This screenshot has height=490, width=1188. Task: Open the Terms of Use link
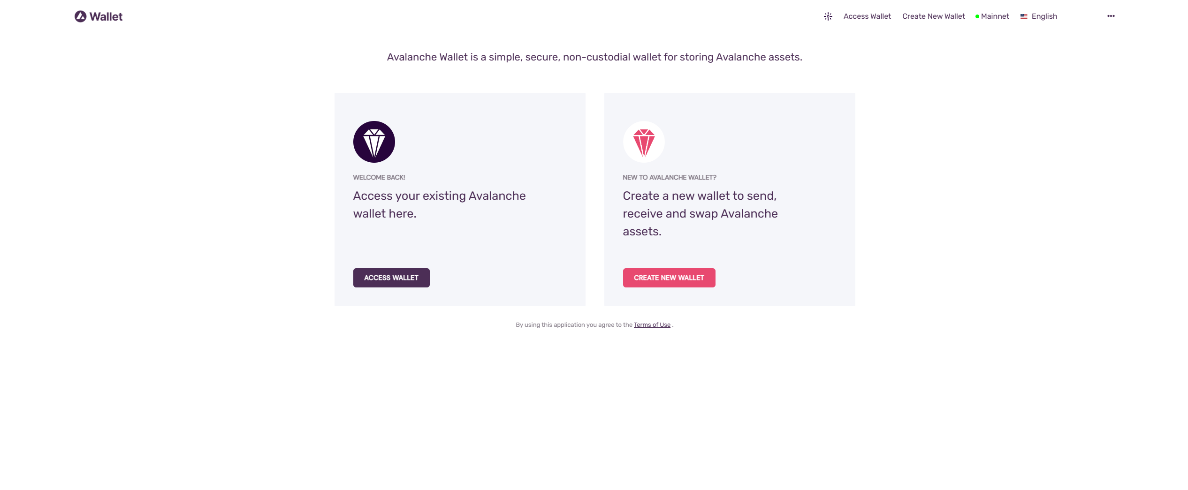(x=652, y=325)
